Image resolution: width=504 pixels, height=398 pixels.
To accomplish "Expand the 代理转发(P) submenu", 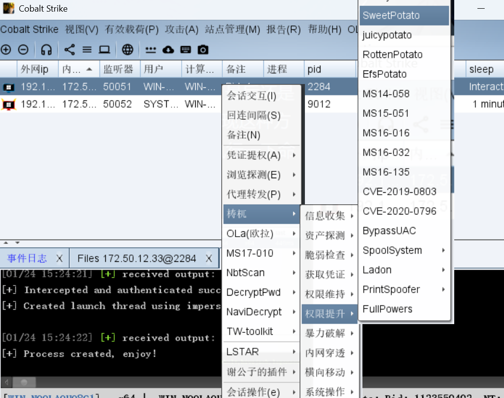I will (261, 194).
